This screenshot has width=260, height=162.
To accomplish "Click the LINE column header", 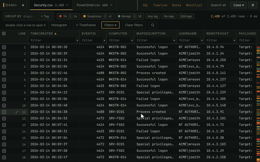I will pos(22,33).
